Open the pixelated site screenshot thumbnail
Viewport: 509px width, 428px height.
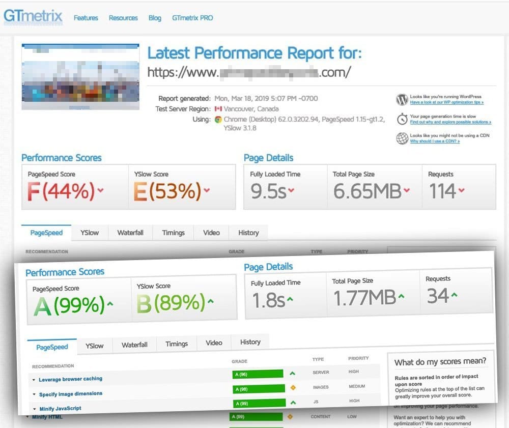tap(80, 77)
